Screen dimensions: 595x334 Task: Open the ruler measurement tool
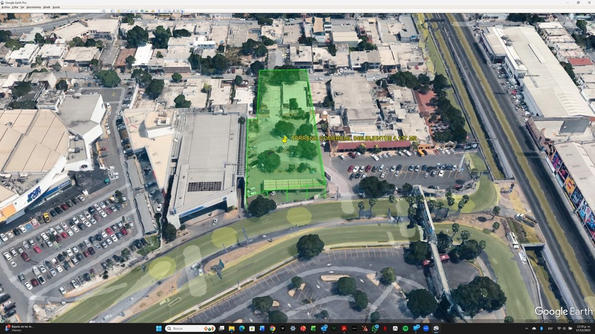159,11
